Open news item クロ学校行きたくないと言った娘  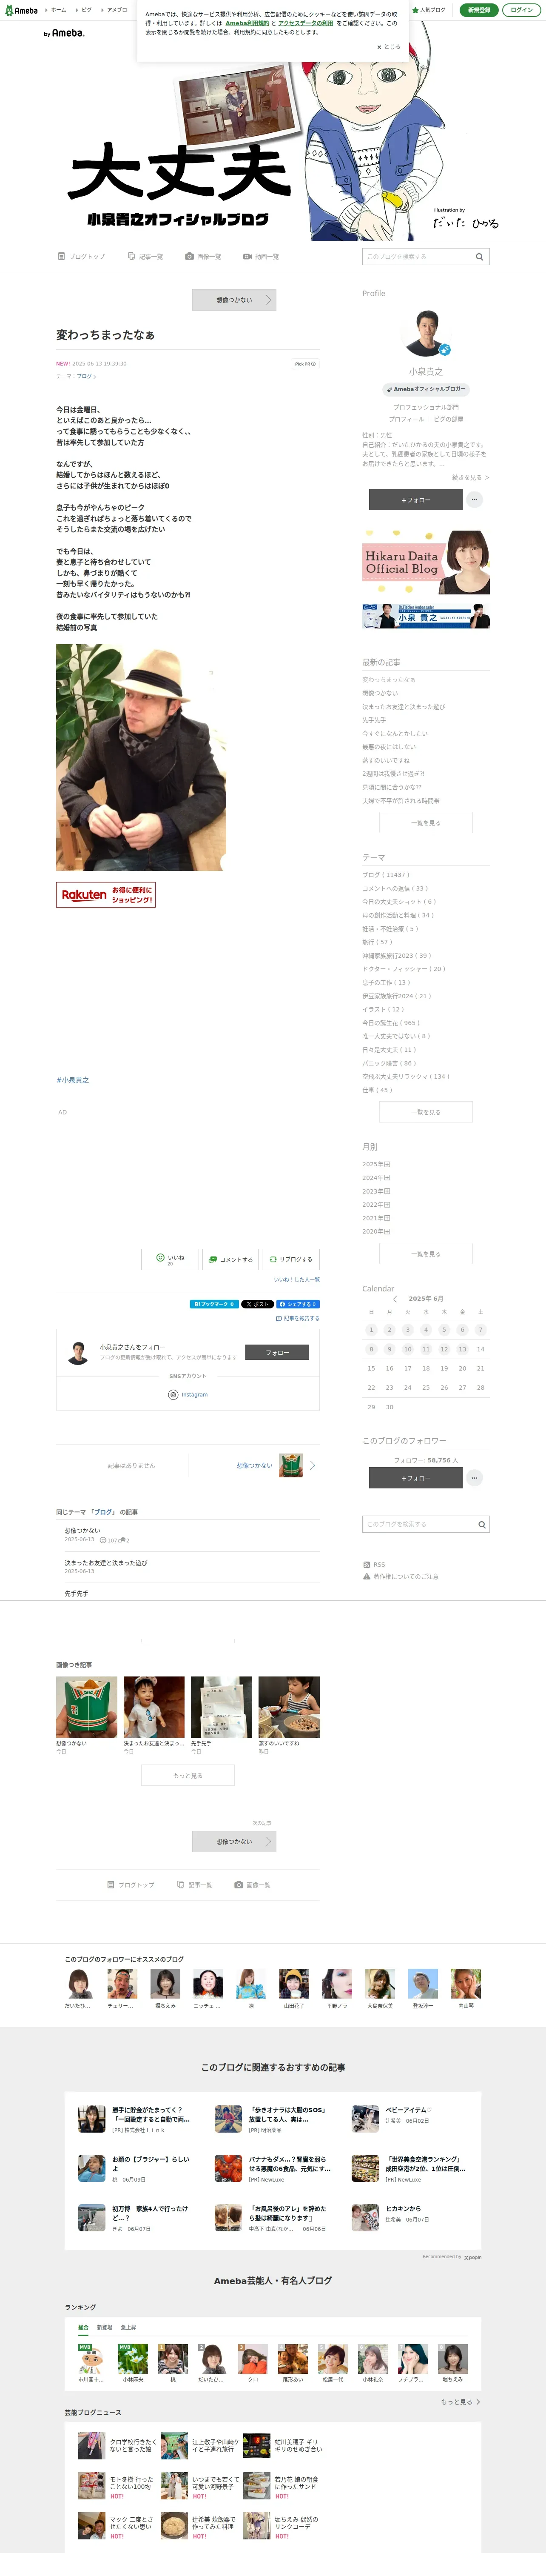(118, 2445)
